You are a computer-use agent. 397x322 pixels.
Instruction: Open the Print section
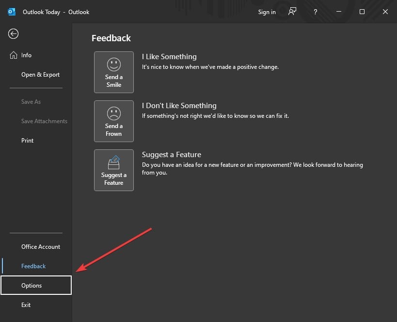click(x=27, y=140)
